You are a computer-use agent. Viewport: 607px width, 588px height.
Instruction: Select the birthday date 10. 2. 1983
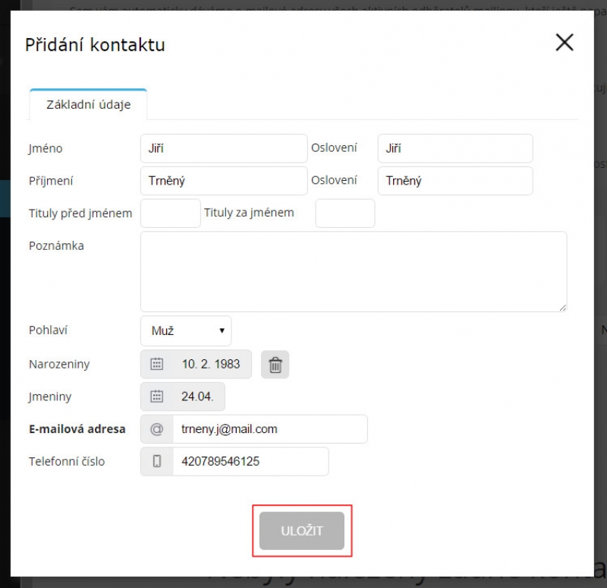211,364
